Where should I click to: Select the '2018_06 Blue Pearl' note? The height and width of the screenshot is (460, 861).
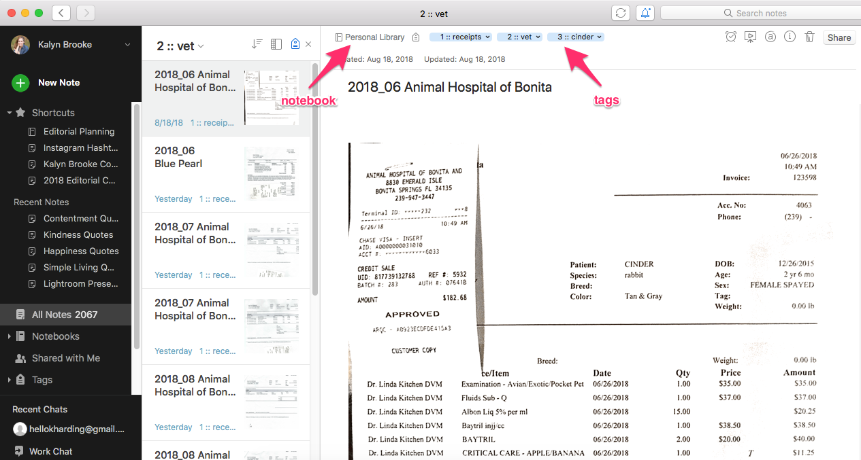pyautogui.click(x=225, y=175)
